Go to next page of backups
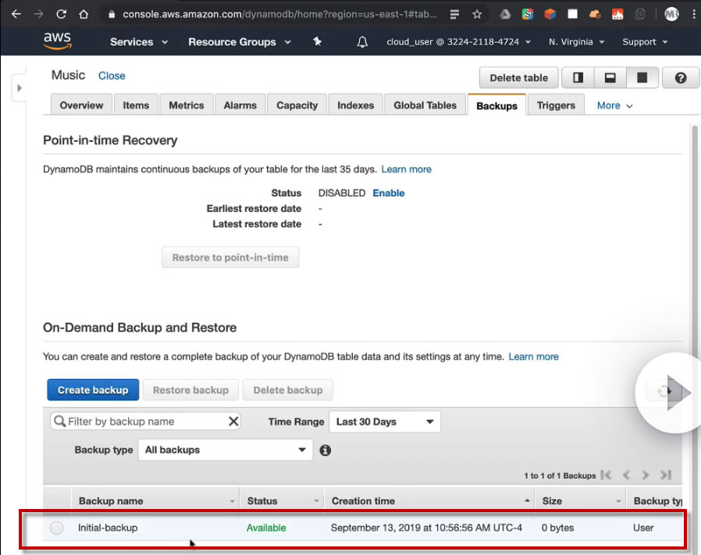This screenshot has height=555, width=701. tap(645, 475)
